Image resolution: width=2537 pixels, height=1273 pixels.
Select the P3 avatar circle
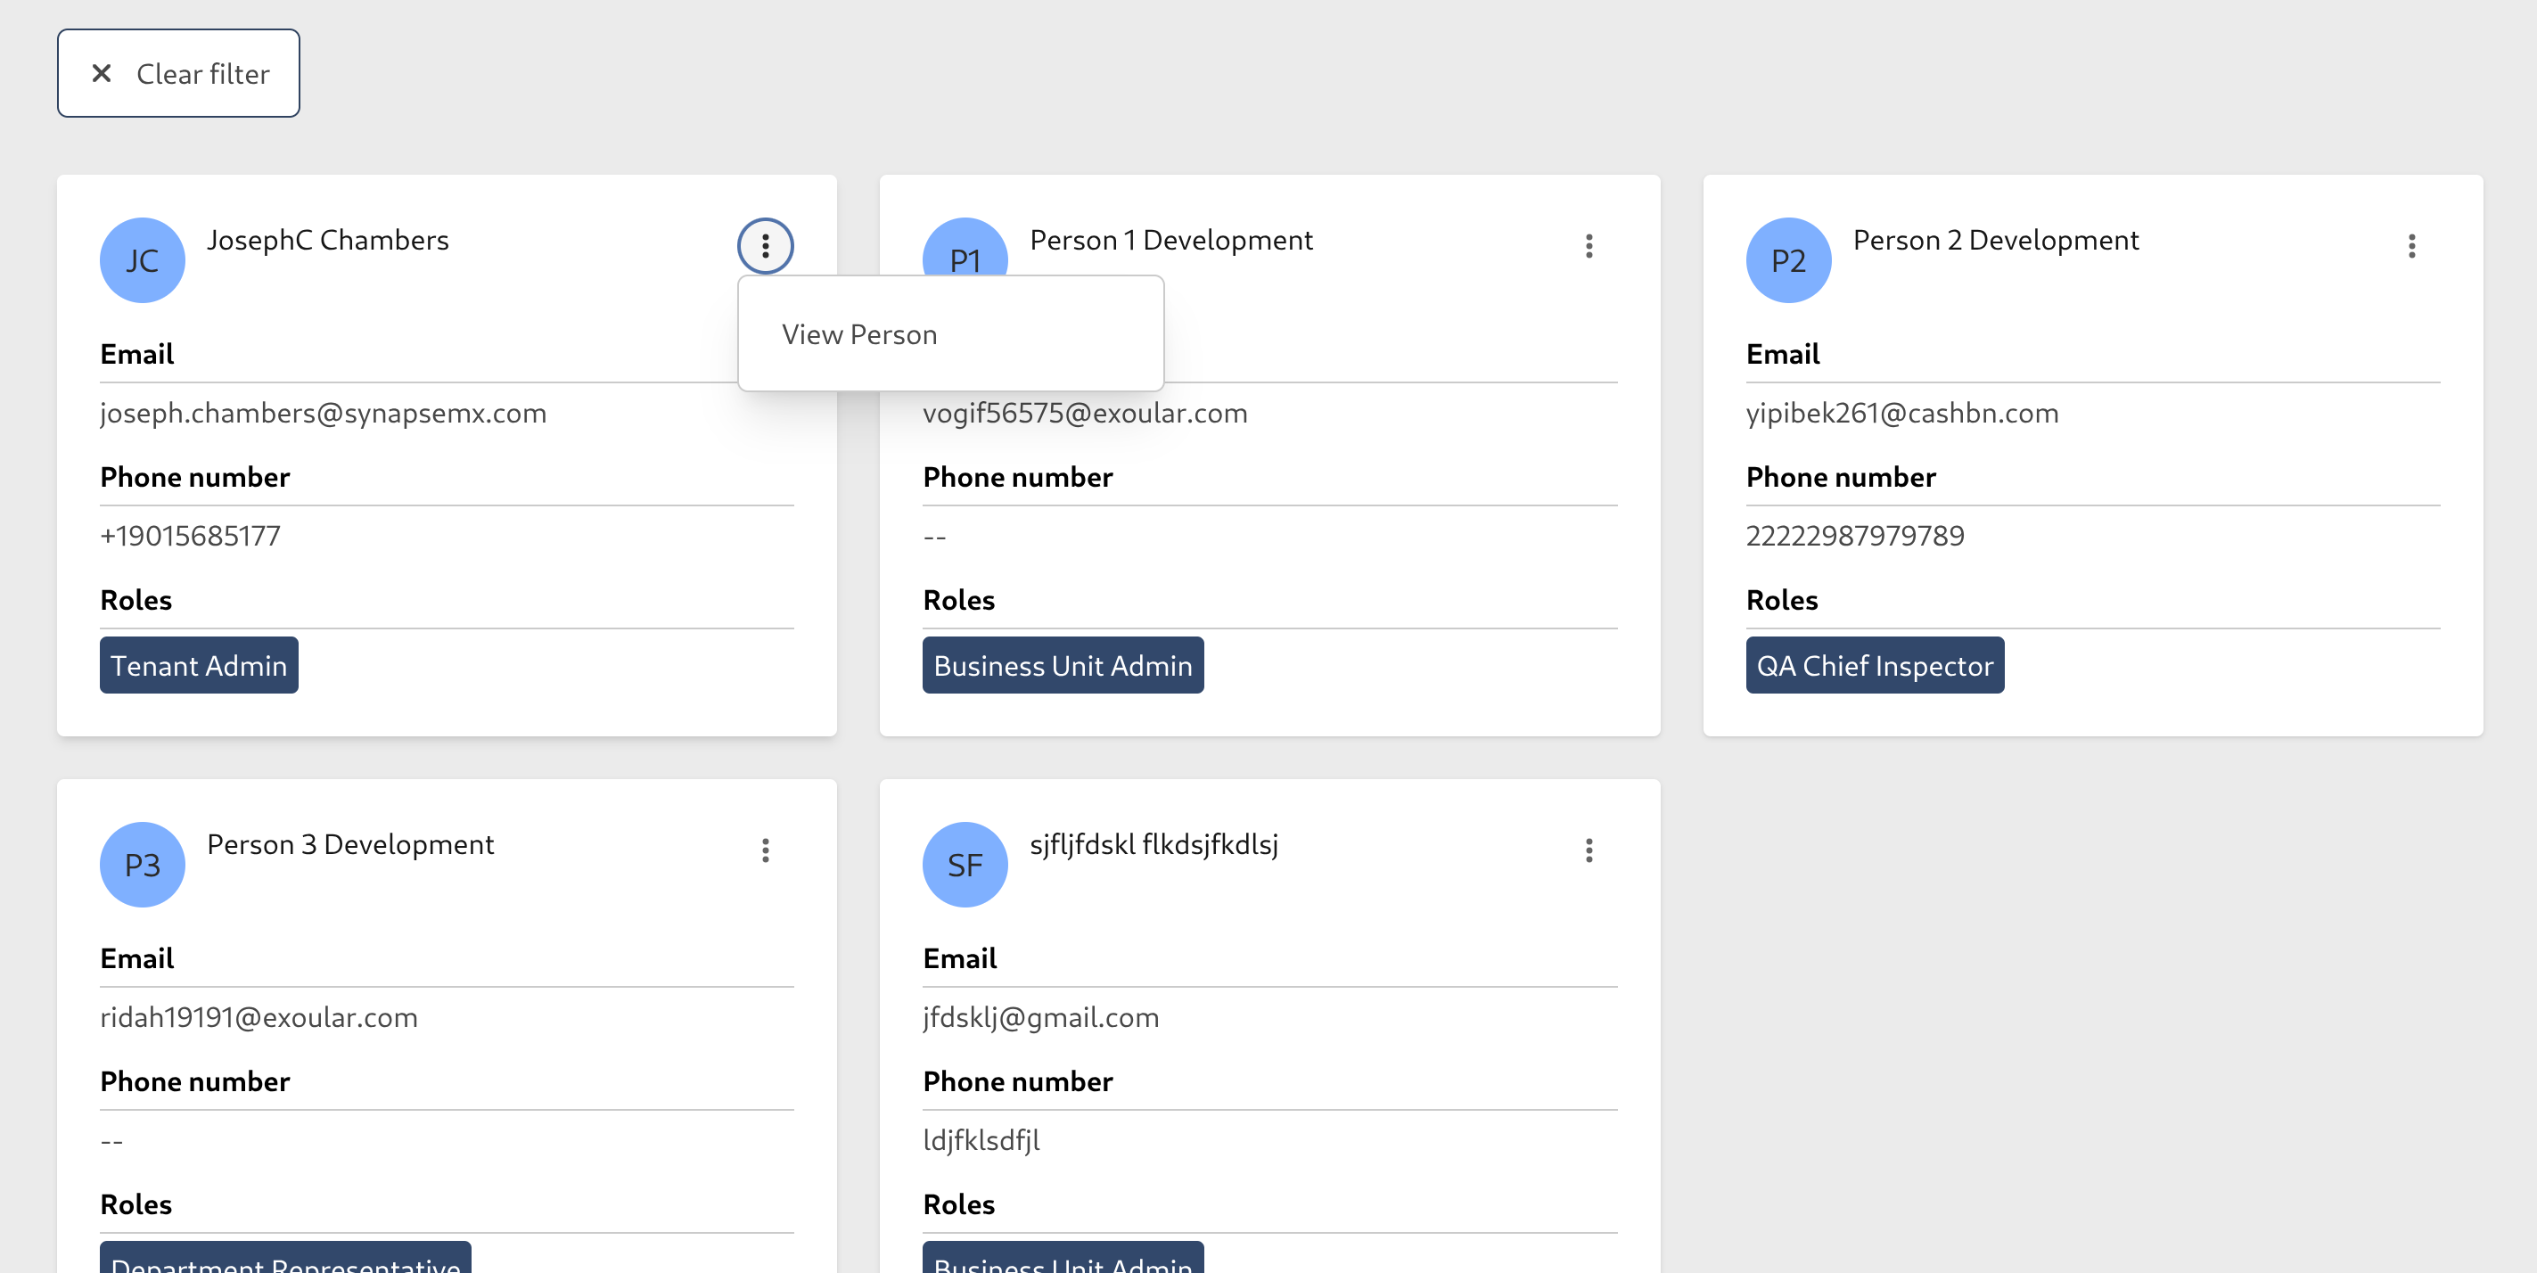pyautogui.click(x=142, y=864)
